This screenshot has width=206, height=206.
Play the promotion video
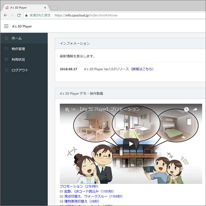pos(131,144)
